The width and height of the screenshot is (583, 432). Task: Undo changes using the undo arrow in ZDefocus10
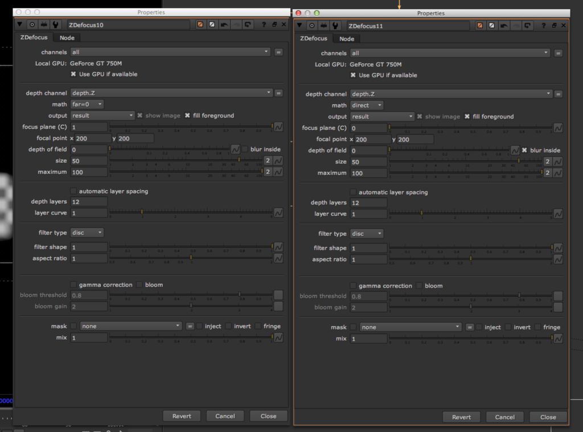point(224,24)
